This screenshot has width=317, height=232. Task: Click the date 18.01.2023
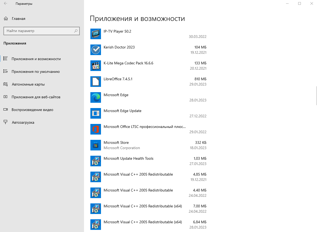pos(198,148)
